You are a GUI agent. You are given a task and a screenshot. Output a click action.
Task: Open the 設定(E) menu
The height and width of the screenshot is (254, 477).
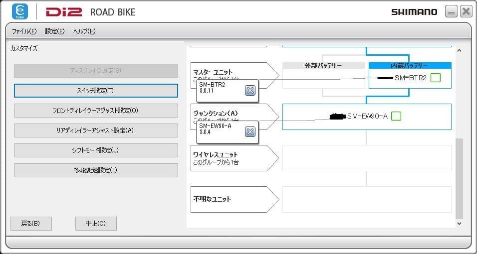55,31
